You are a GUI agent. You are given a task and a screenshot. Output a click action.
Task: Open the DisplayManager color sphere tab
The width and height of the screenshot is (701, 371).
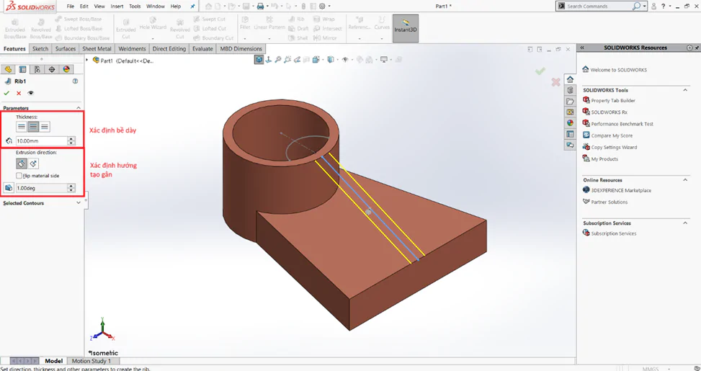click(66, 69)
